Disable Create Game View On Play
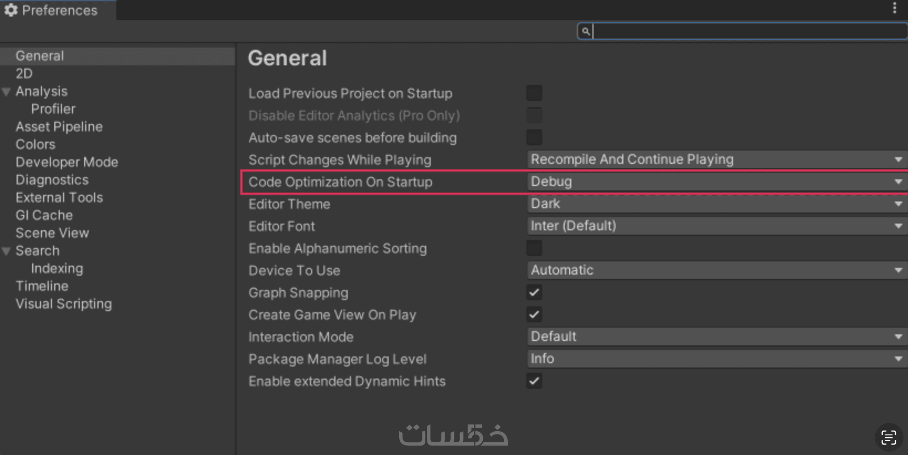The image size is (908, 455). (534, 314)
